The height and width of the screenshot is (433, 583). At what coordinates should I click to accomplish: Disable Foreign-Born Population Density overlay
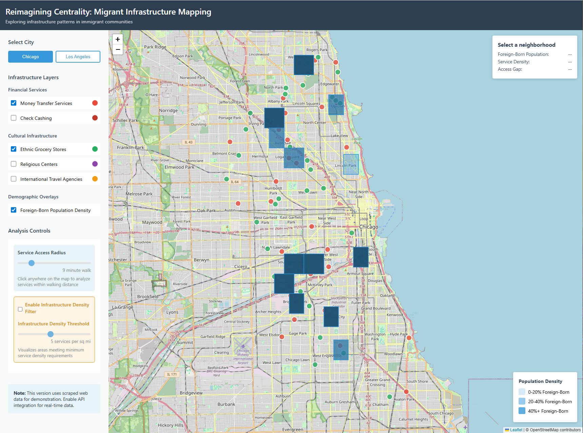pyautogui.click(x=14, y=210)
